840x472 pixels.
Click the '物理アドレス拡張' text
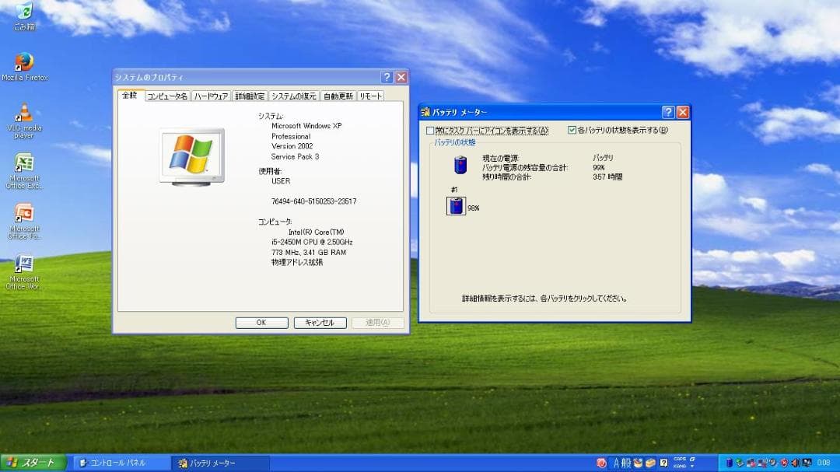coord(297,263)
